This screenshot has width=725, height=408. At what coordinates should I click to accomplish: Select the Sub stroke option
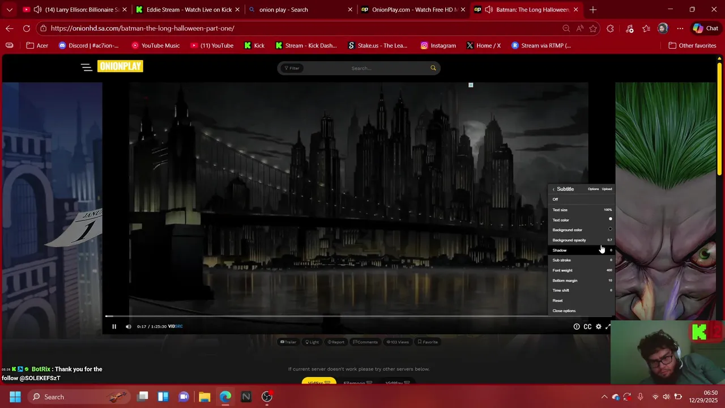(582, 260)
